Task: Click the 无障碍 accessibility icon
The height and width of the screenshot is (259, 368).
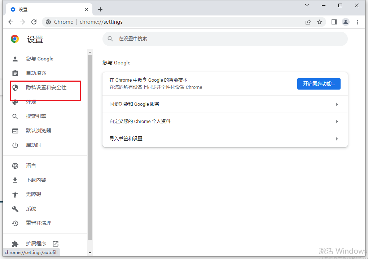Action: click(15, 194)
